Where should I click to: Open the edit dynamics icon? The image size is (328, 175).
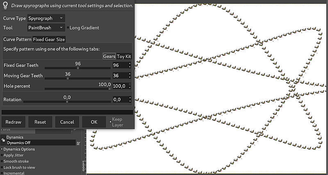coord(78,143)
